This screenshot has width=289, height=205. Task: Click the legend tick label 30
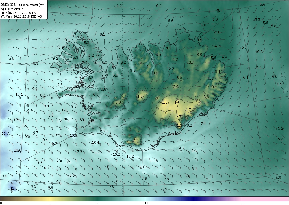coord(242,203)
